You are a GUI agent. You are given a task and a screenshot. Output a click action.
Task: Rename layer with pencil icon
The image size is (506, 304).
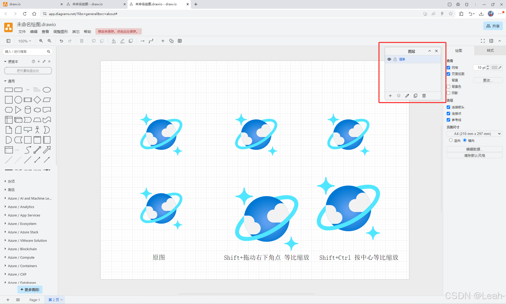pyautogui.click(x=407, y=96)
